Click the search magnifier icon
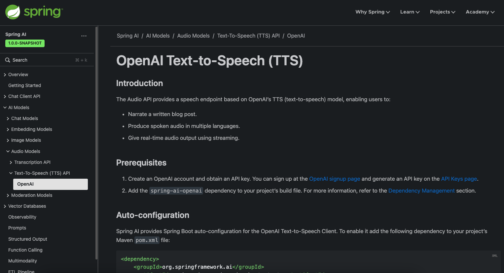504x273 pixels. 8,60
